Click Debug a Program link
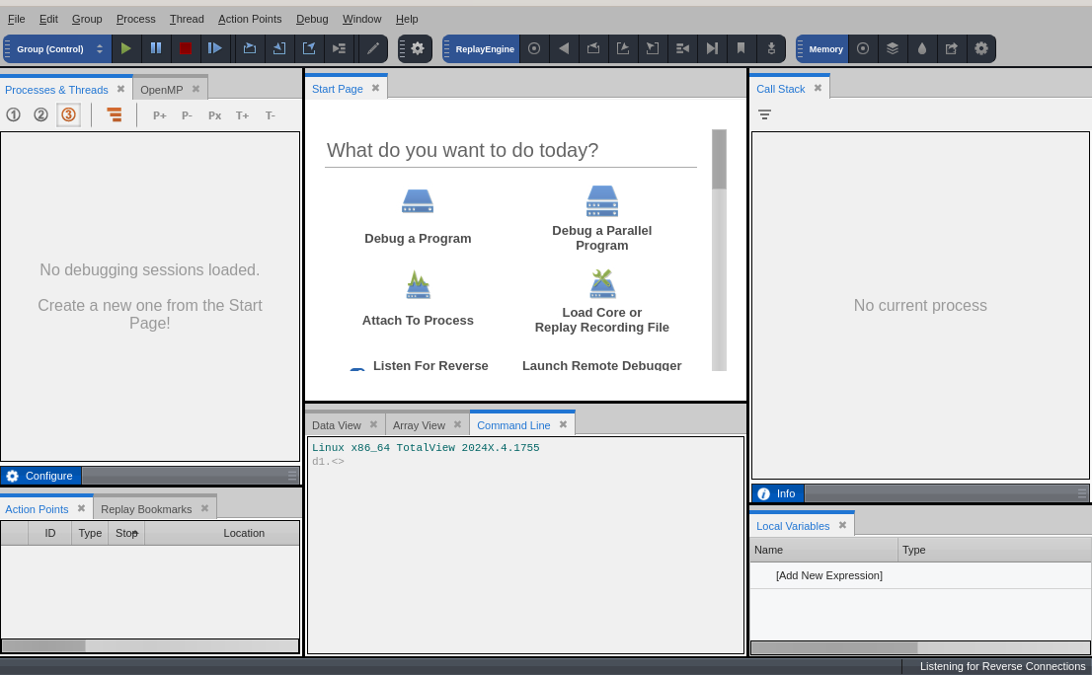Viewport: 1092px width, 675px height. pyautogui.click(x=418, y=238)
